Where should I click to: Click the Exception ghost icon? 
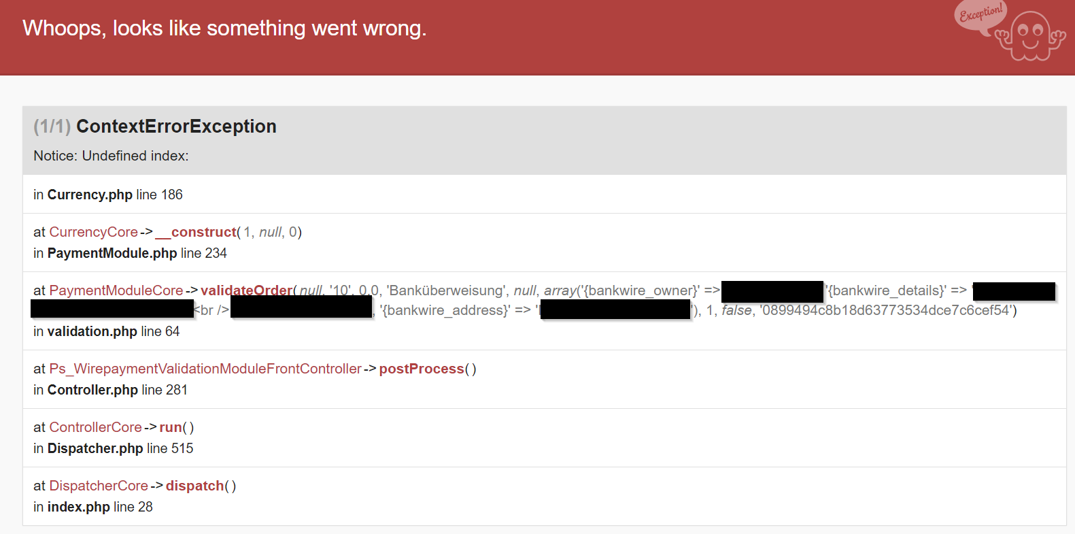(x=1031, y=36)
